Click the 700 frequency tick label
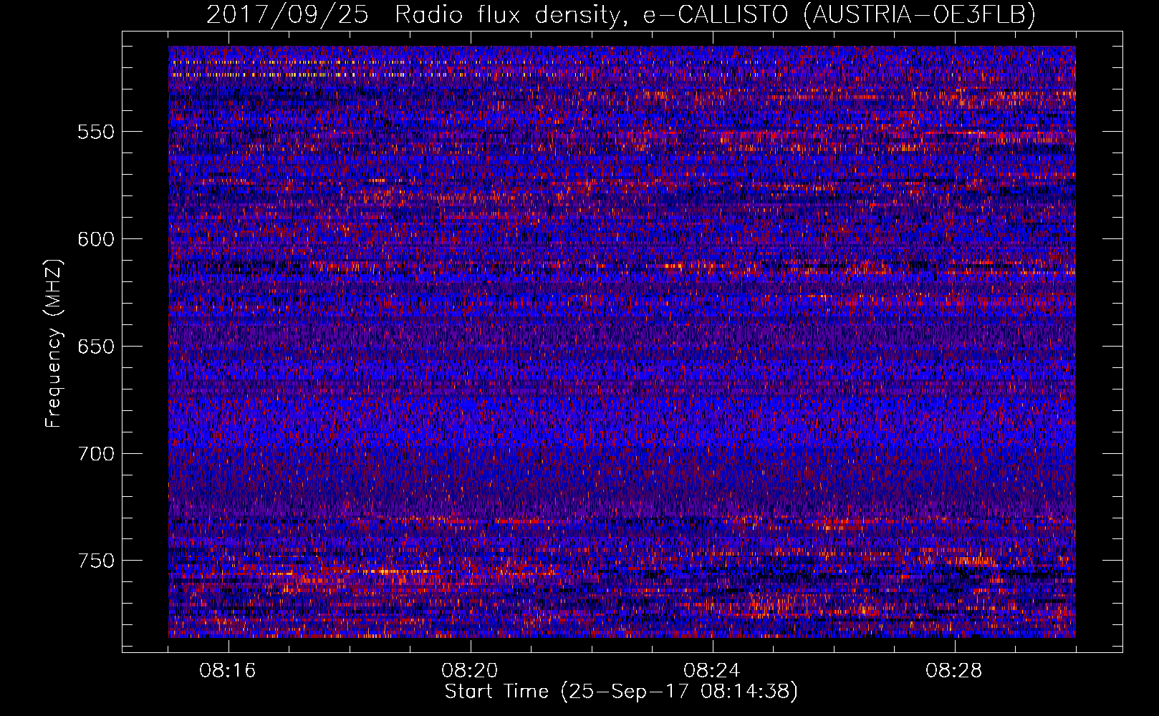Screen dimensions: 1159x716 [x=96, y=453]
